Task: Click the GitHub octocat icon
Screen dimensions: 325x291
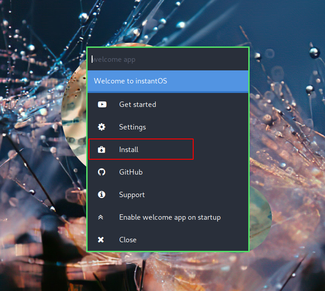Action: (x=102, y=172)
